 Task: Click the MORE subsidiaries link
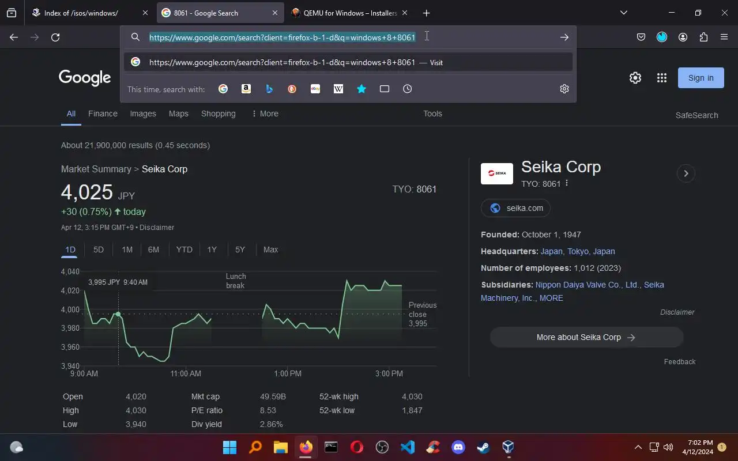(x=551, y=298)
